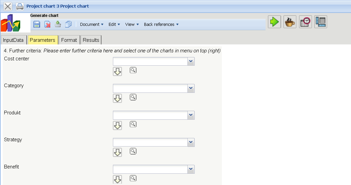This screenshot has width=351, height=185.
Task: Switch to the Format tab
Action: click(69, 40)
